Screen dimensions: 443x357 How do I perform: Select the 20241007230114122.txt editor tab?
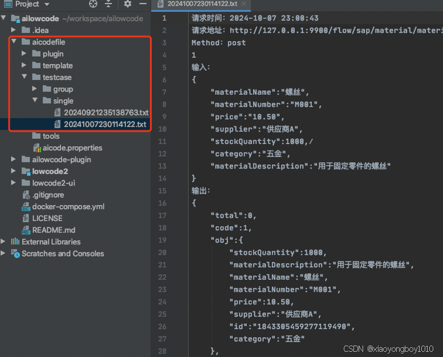201,4
